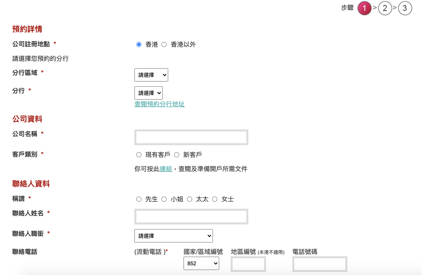
Task: Open 查閱預約分行地址 link
Action: (x=159, y=104)
